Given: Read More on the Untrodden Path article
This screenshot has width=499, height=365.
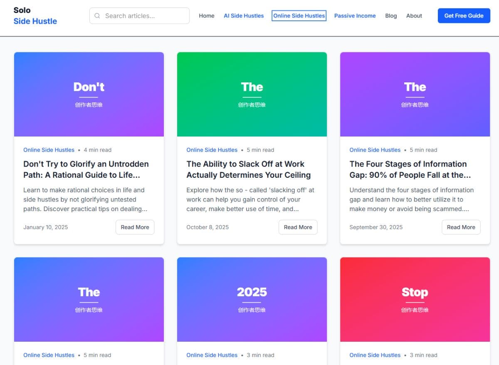Looking at the screenshot, I should click(135, 227).
